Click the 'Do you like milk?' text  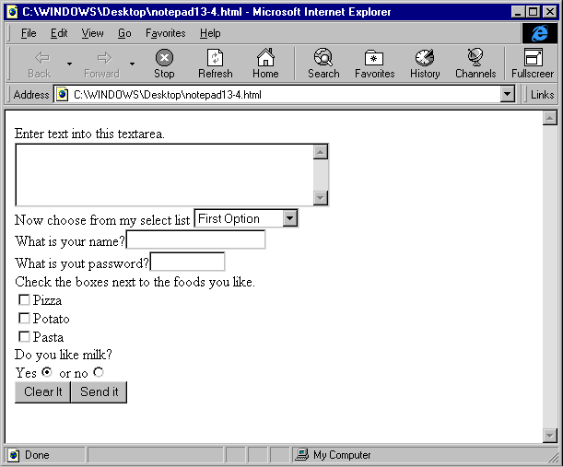point(64,355)
